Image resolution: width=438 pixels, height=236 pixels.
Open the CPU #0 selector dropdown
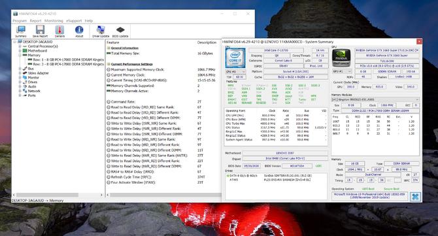pos(235,72)
